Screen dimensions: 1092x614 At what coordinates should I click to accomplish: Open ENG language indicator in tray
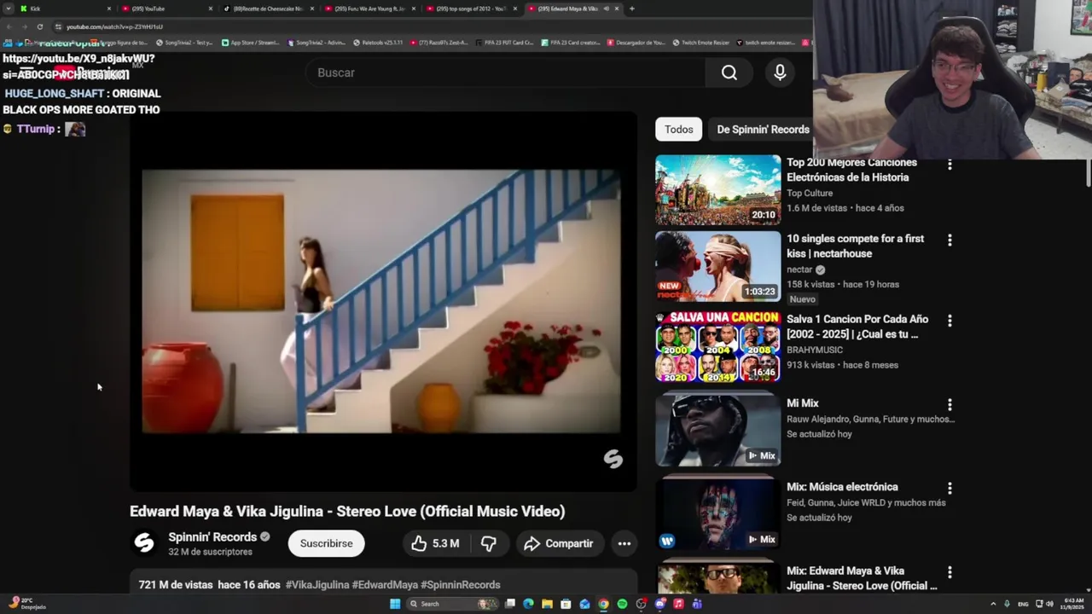pyautogui.click(x=1023, y=604)
